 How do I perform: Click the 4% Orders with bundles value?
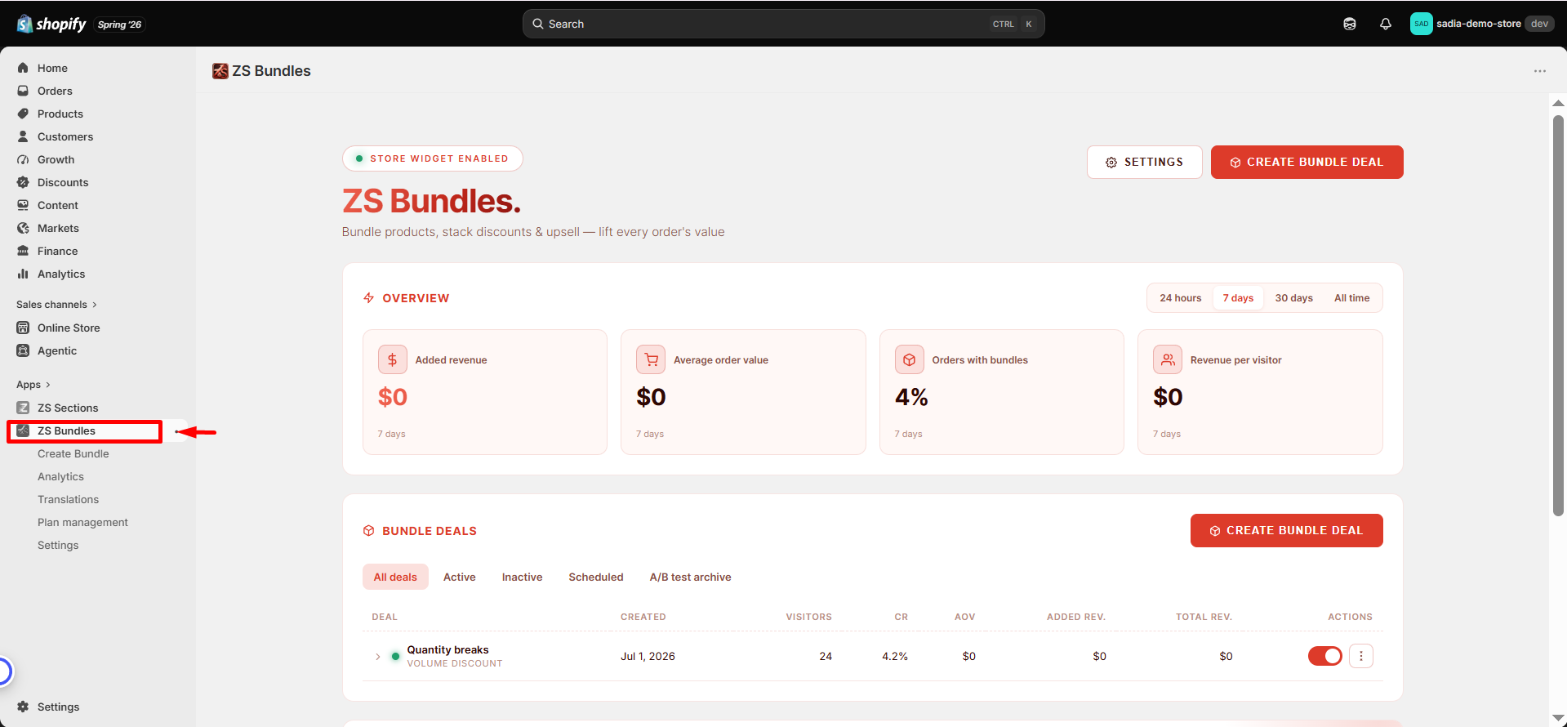point(911,397)
